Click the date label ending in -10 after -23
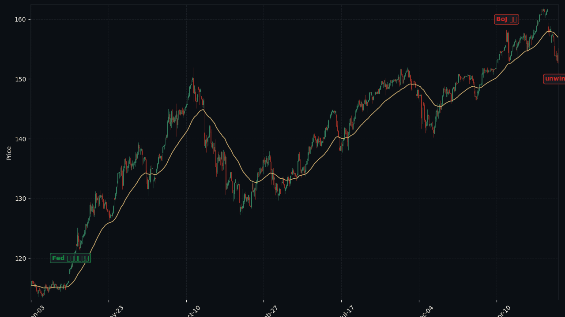 click(x=193, y=311)
